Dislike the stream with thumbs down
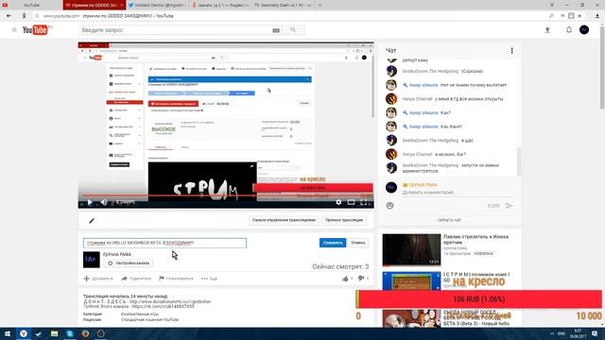The height and width of the screenshot is (340, 605). 361,279
